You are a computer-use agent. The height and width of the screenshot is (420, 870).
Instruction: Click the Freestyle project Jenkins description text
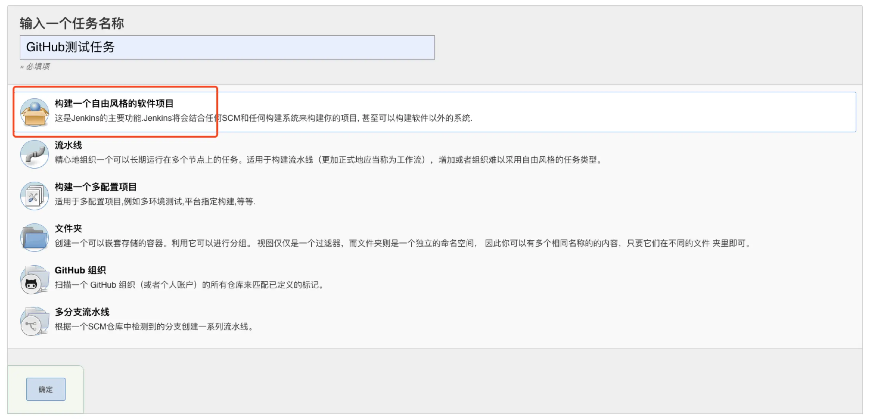click(263, 118)
